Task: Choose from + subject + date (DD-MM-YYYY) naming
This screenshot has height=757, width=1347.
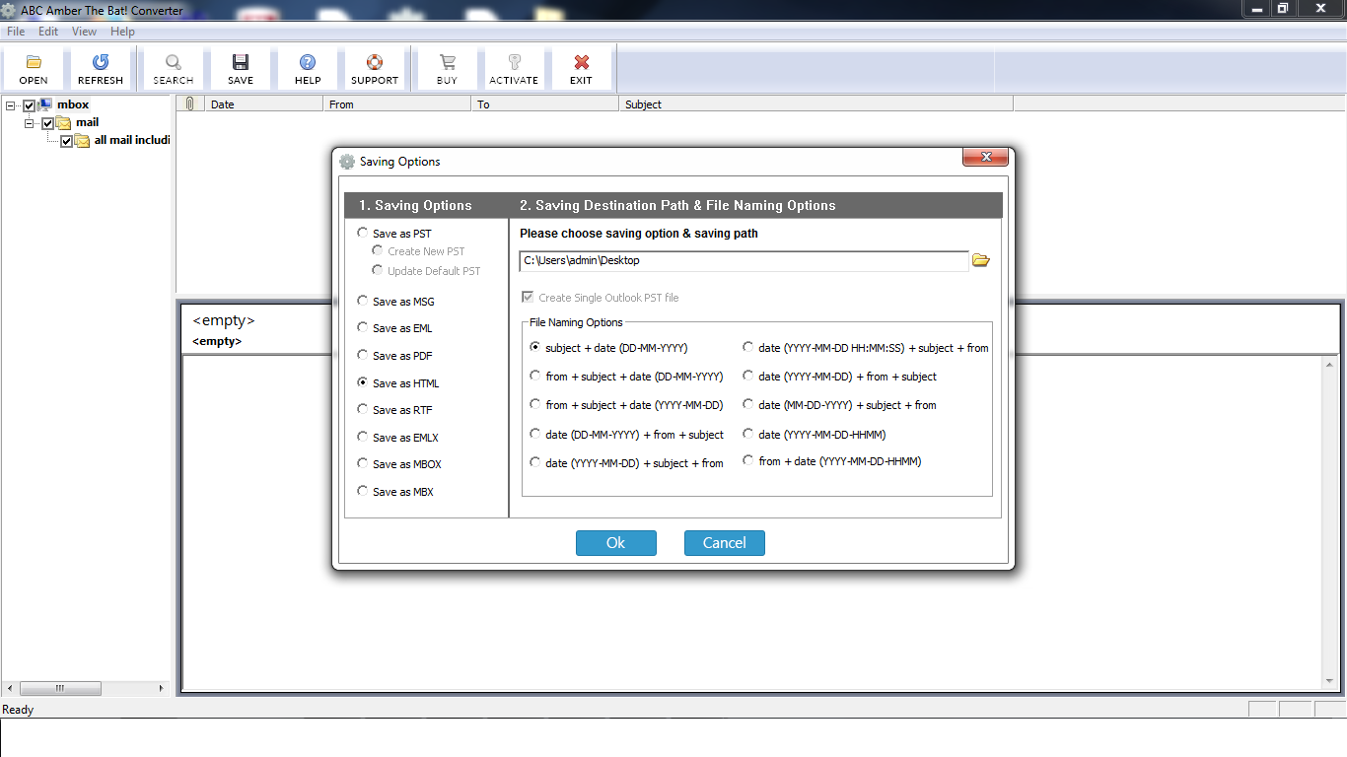Action: tap(626, 377)
